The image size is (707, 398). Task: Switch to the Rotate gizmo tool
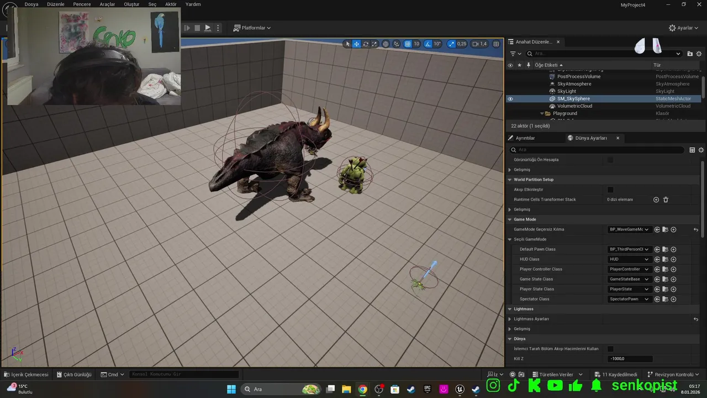(366, 44)
